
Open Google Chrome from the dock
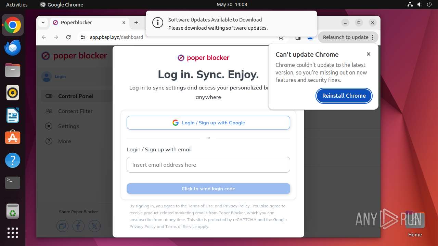click(13, 25)
